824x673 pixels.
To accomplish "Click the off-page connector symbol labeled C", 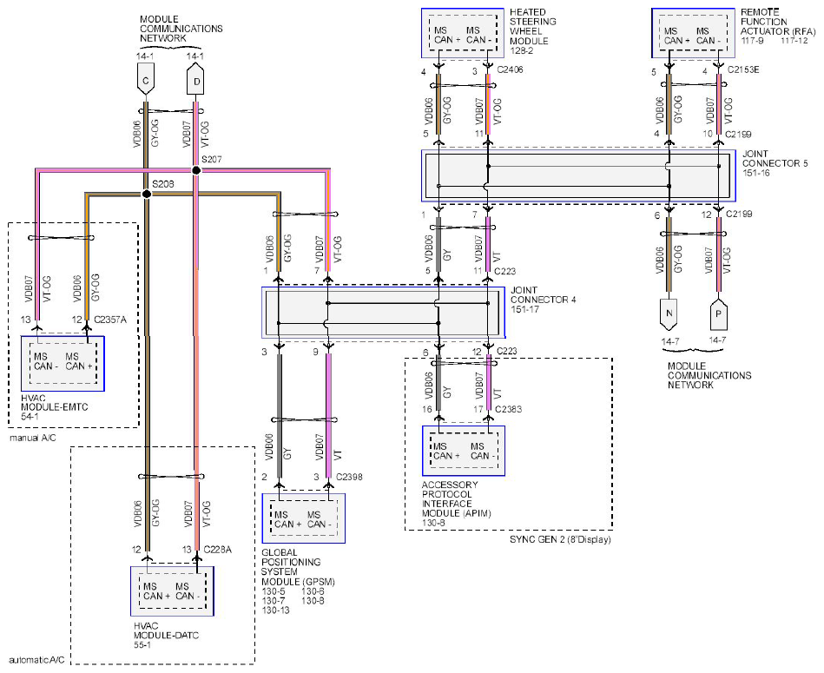I will pyautogui.click(x=146, y=81).
